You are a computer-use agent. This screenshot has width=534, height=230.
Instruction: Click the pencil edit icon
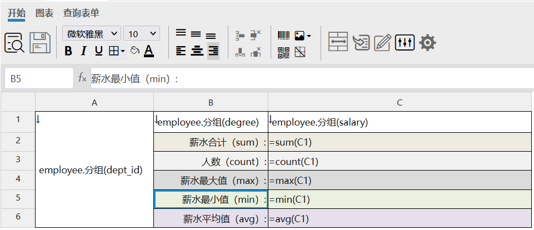382,43
